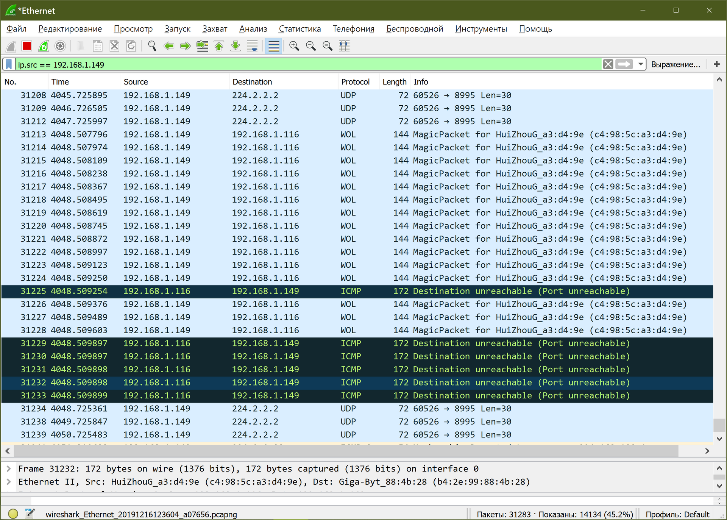
Task: Open the Файл menu
Action: point(17,29)
